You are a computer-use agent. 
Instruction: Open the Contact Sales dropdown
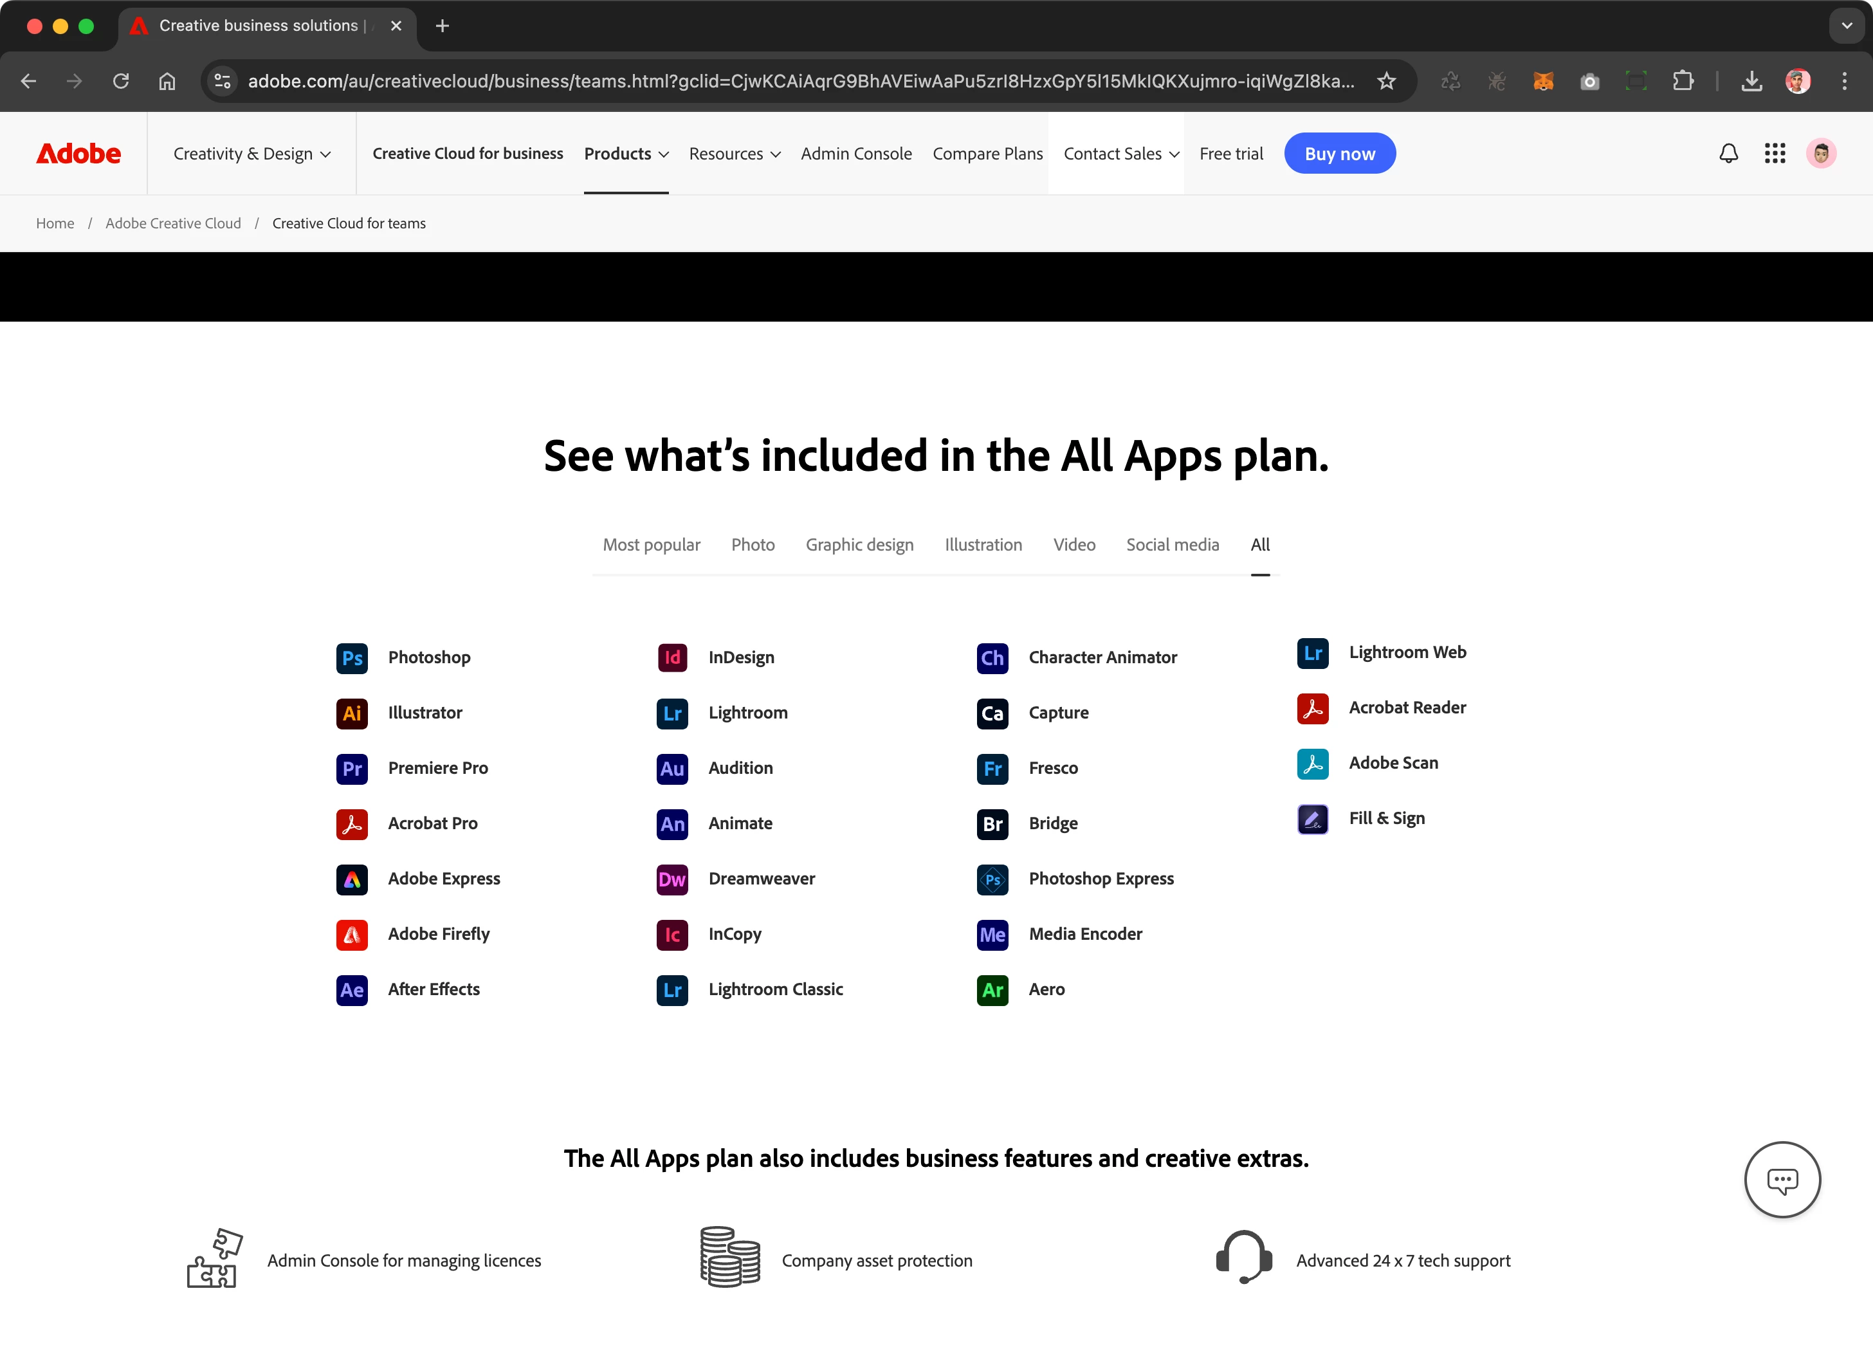1120,154
